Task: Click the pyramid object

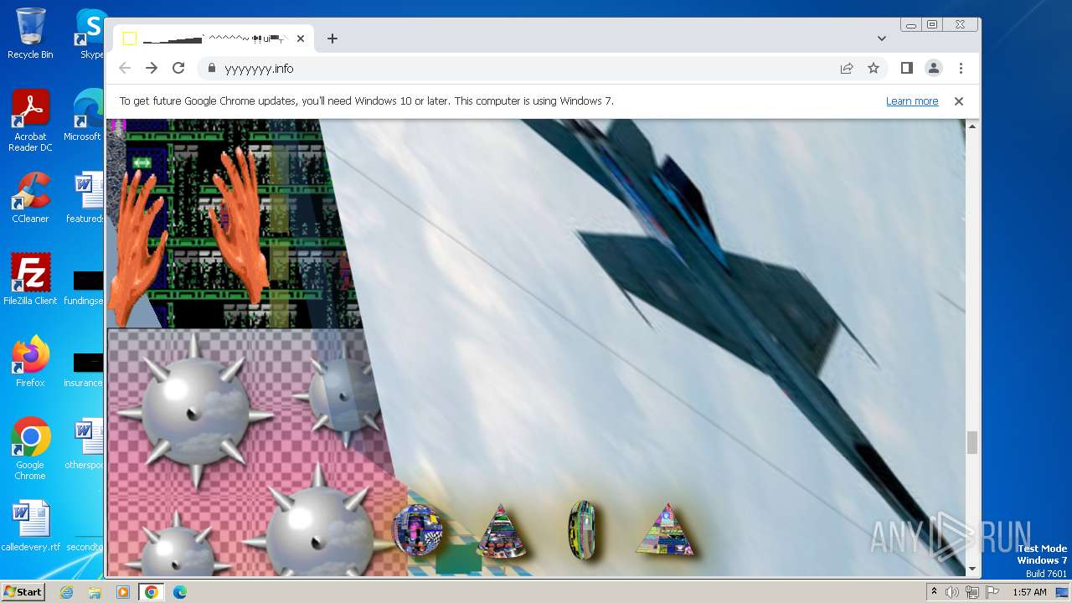Action: click(x=667, y=529)
